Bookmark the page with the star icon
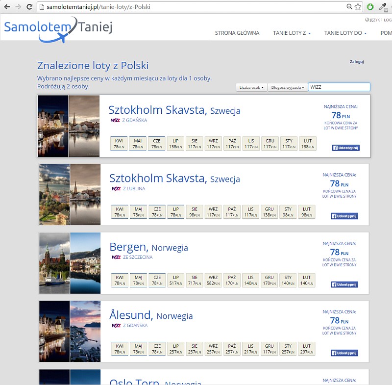Screen dimensions: 392x385 (x=358, y=7)
